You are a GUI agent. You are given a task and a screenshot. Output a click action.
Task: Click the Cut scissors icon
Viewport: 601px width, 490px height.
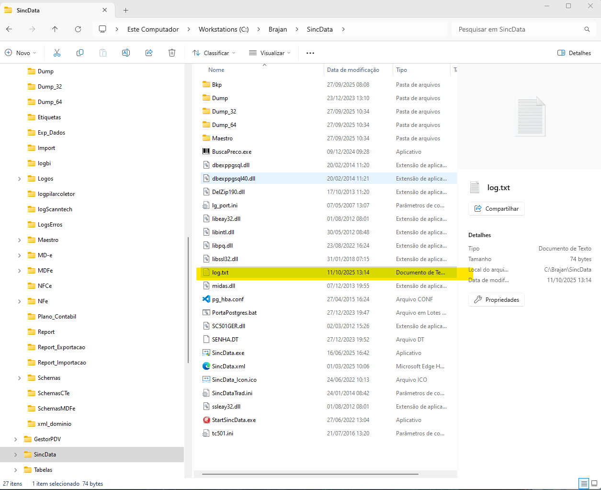57,53
